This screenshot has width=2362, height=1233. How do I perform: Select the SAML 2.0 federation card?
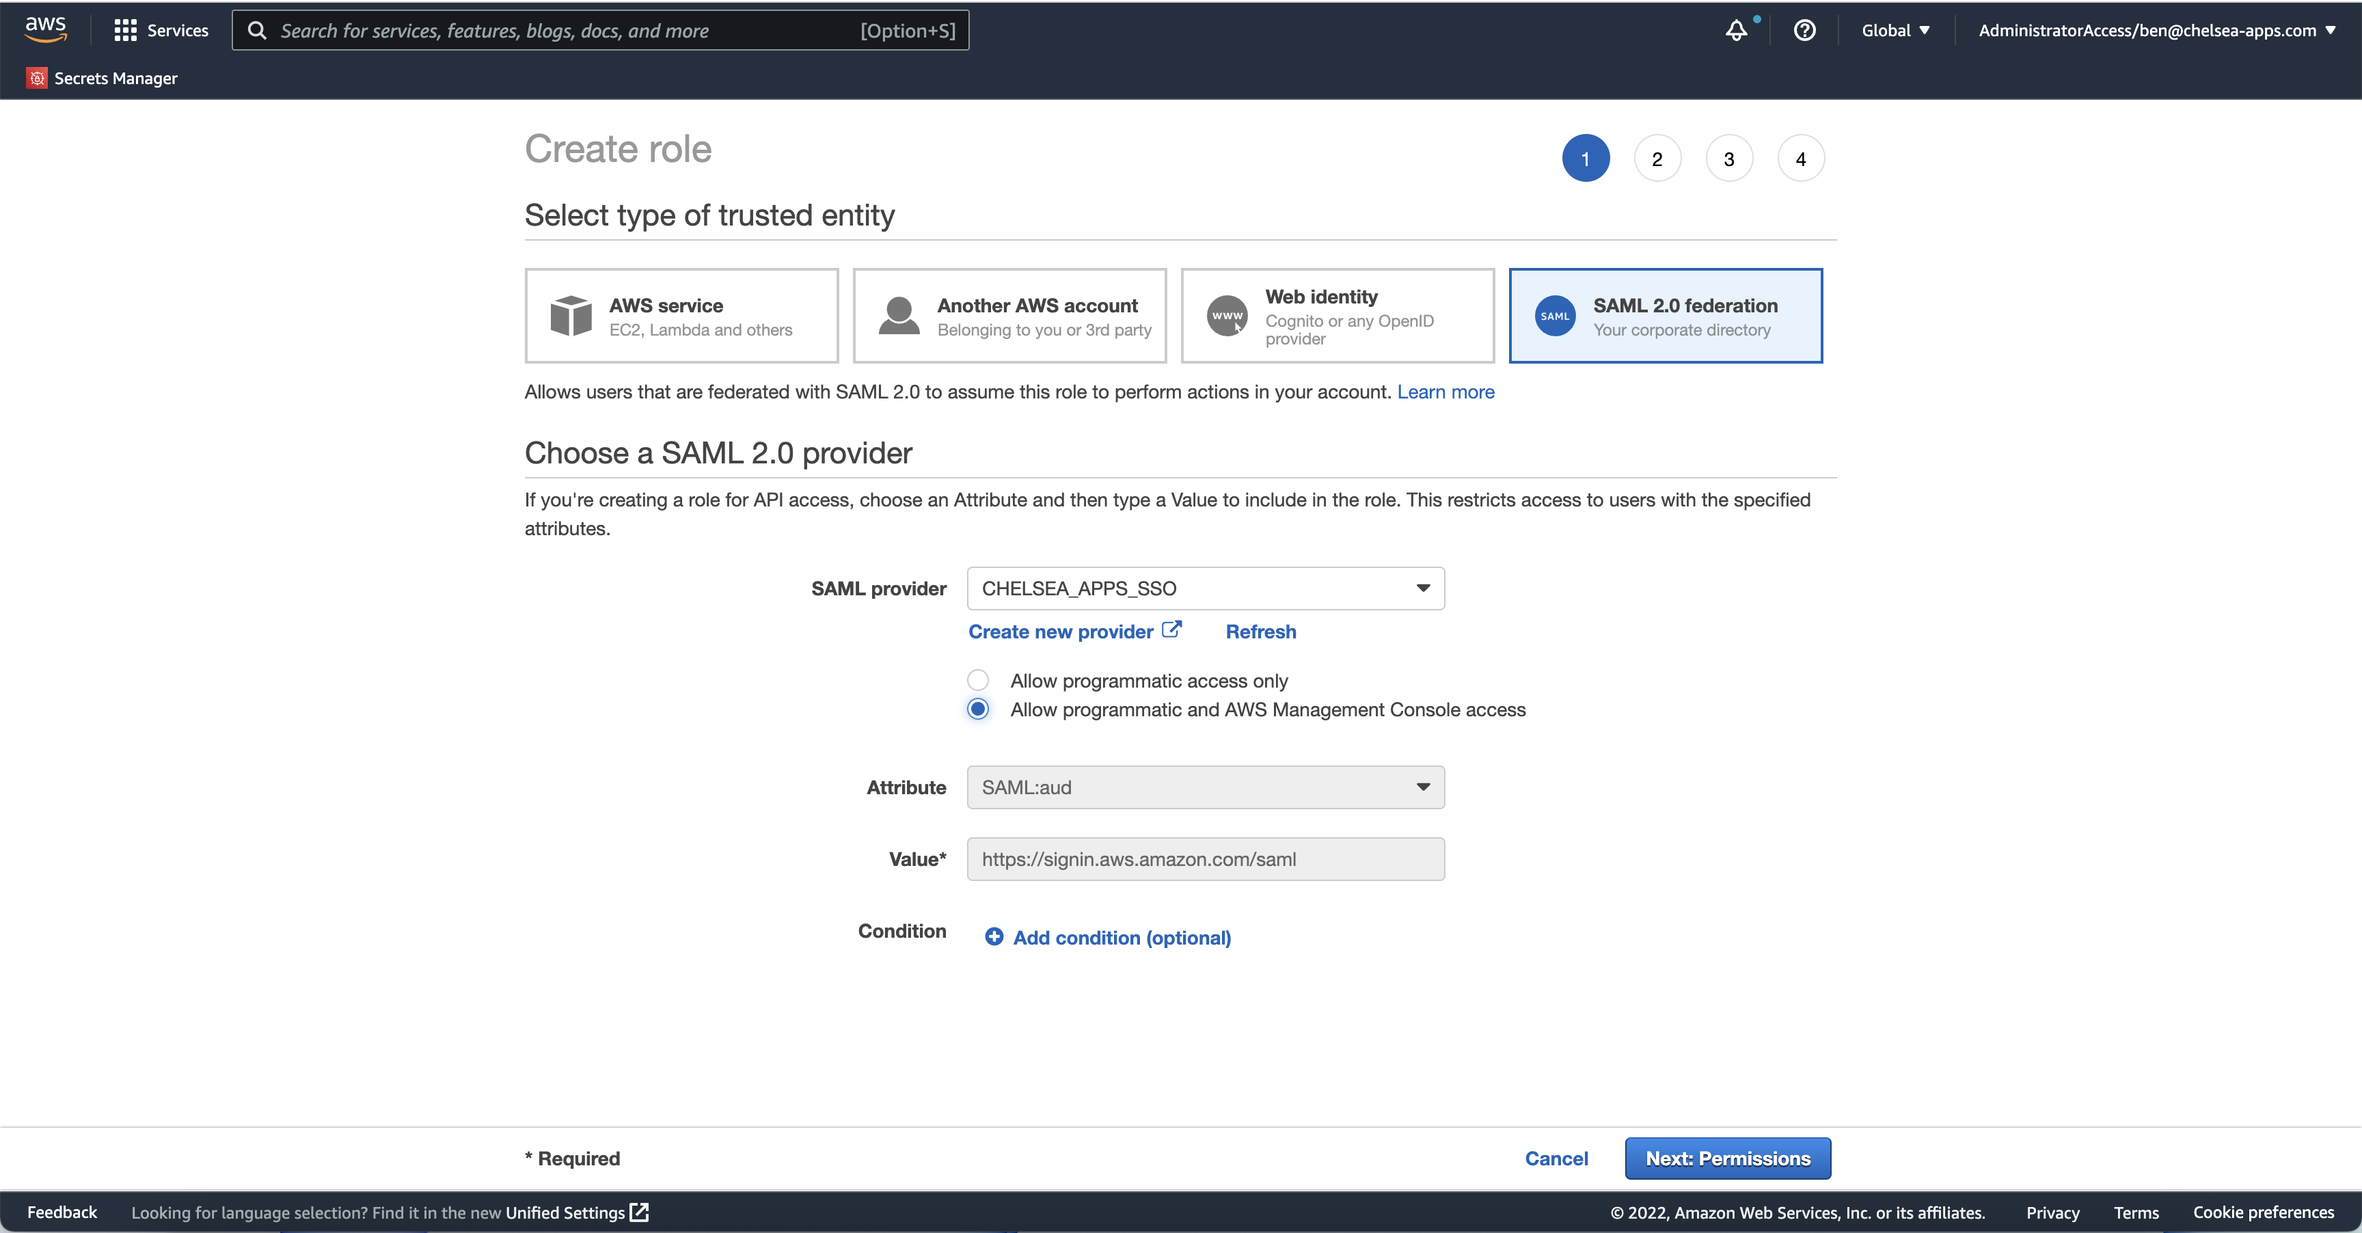coord(1665,316)
